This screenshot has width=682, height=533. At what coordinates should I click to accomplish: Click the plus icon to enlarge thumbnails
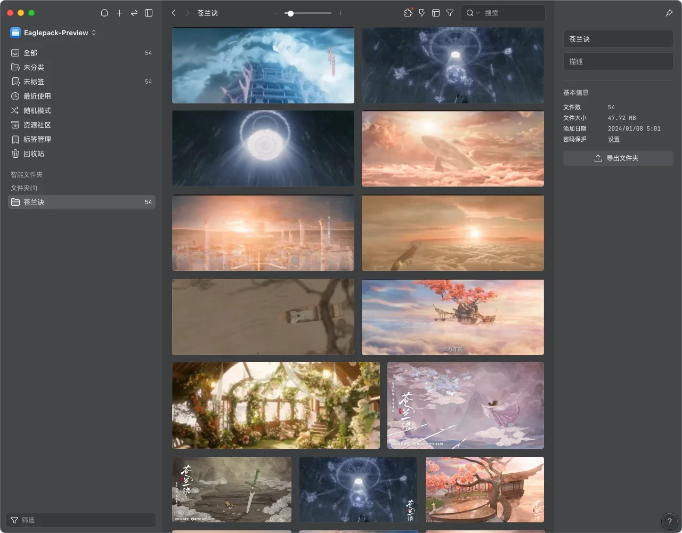pos(340,13)
